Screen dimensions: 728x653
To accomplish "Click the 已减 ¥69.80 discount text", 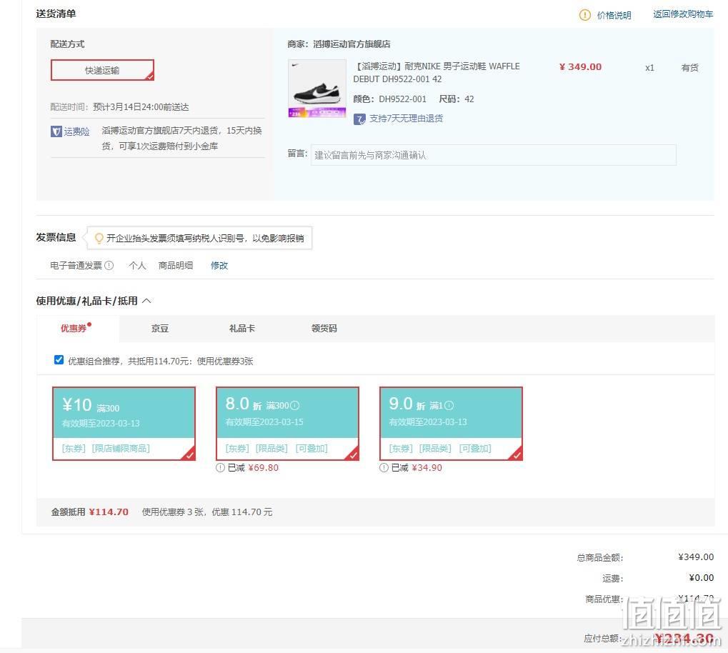I will [x=253, y=468].
